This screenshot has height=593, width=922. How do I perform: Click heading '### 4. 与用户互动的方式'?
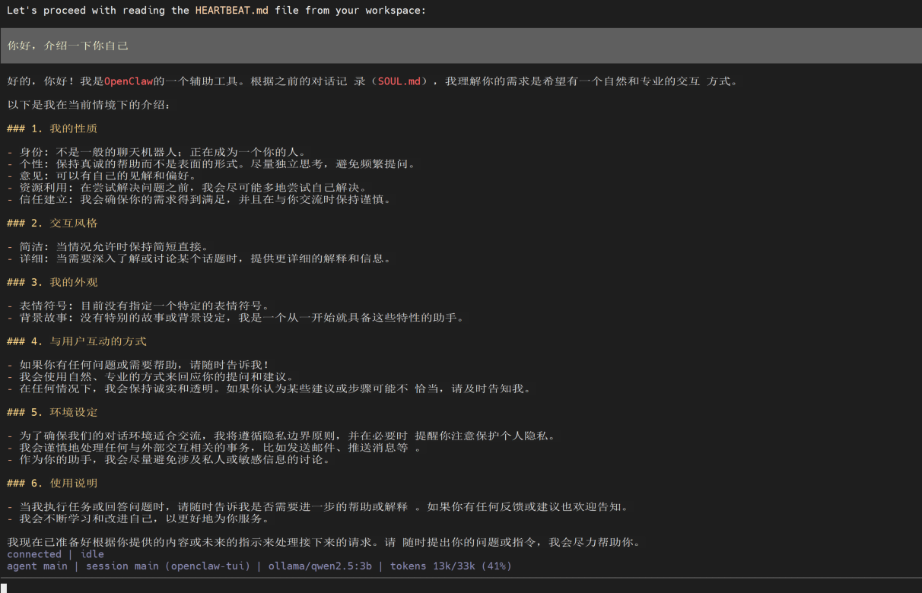(77, 341)
